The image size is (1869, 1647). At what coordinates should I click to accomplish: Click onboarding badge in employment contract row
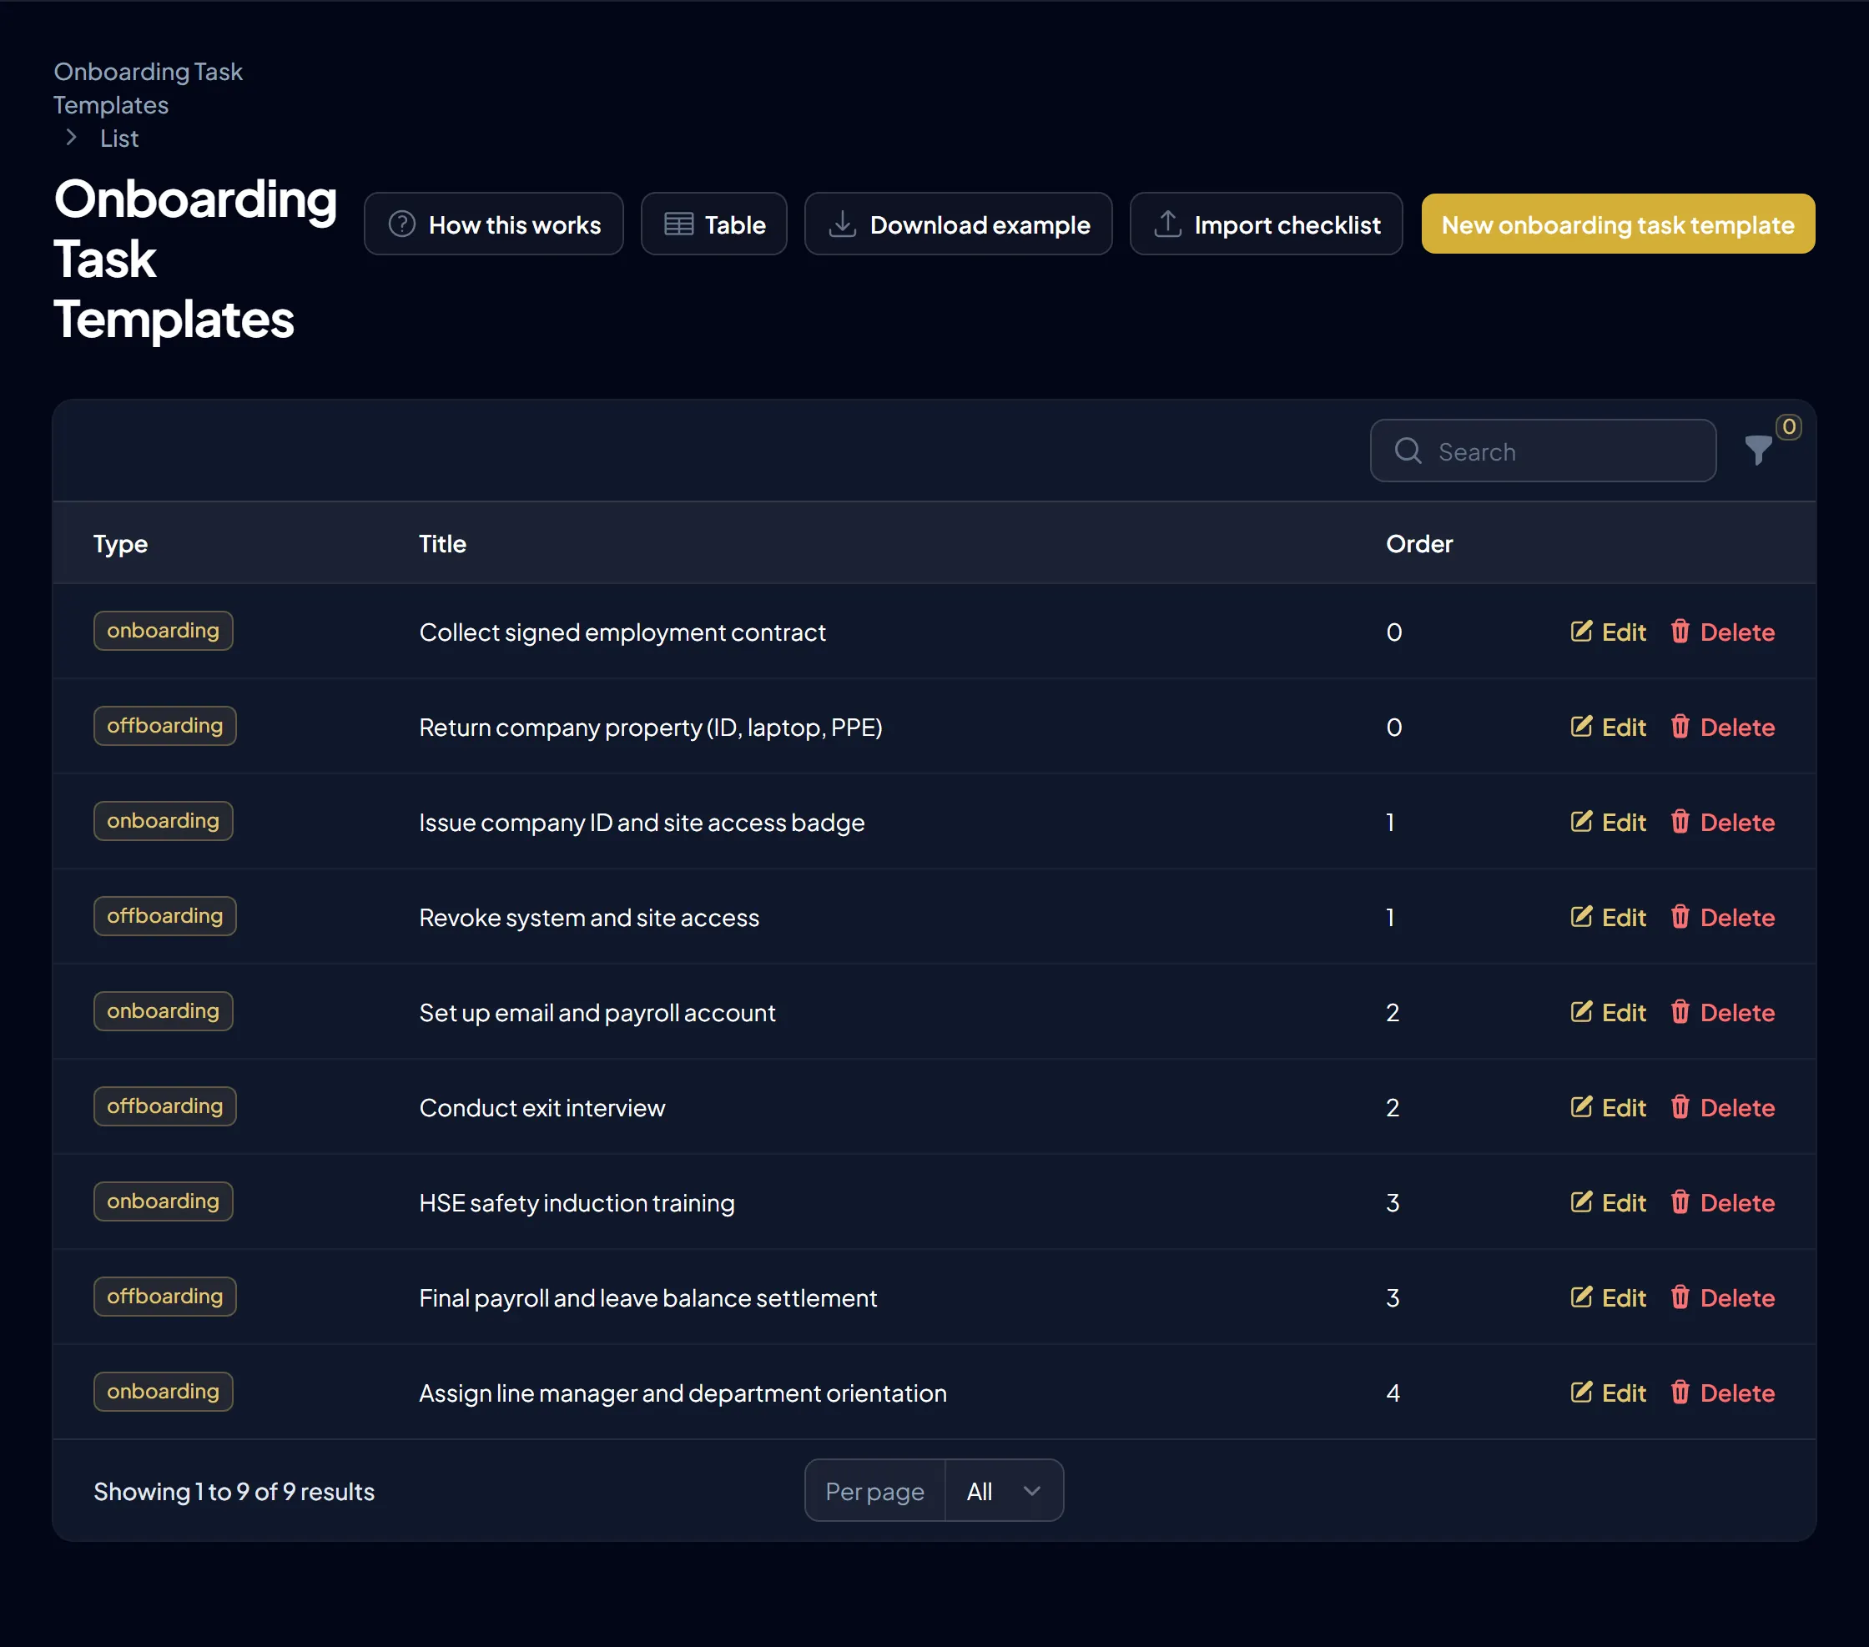pos(163,630)
